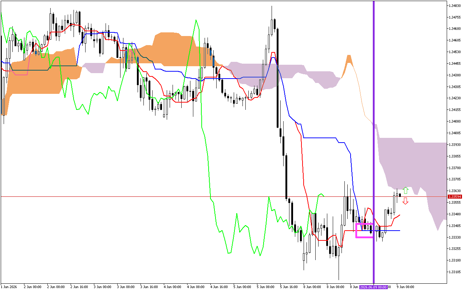
Task: Click the 1.33780 price scale value
Action: [455, 168]
